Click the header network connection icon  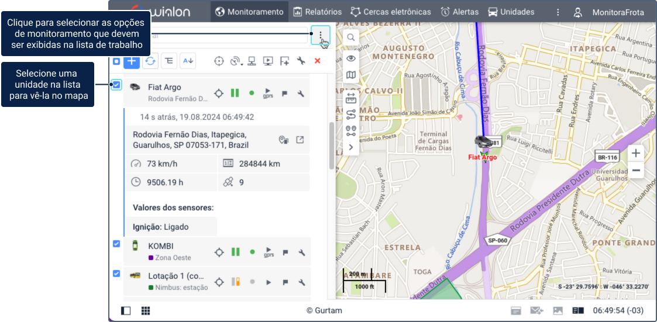[x=252, y=61]
